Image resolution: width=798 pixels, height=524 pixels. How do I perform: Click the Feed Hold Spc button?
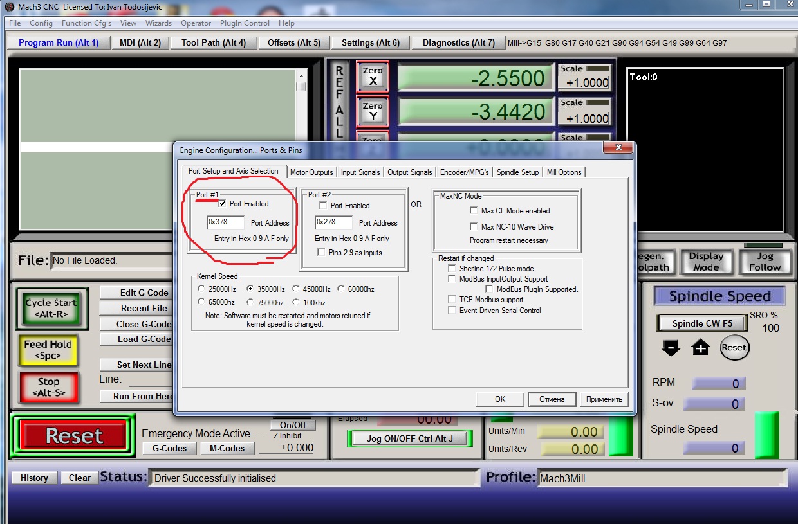48,350
